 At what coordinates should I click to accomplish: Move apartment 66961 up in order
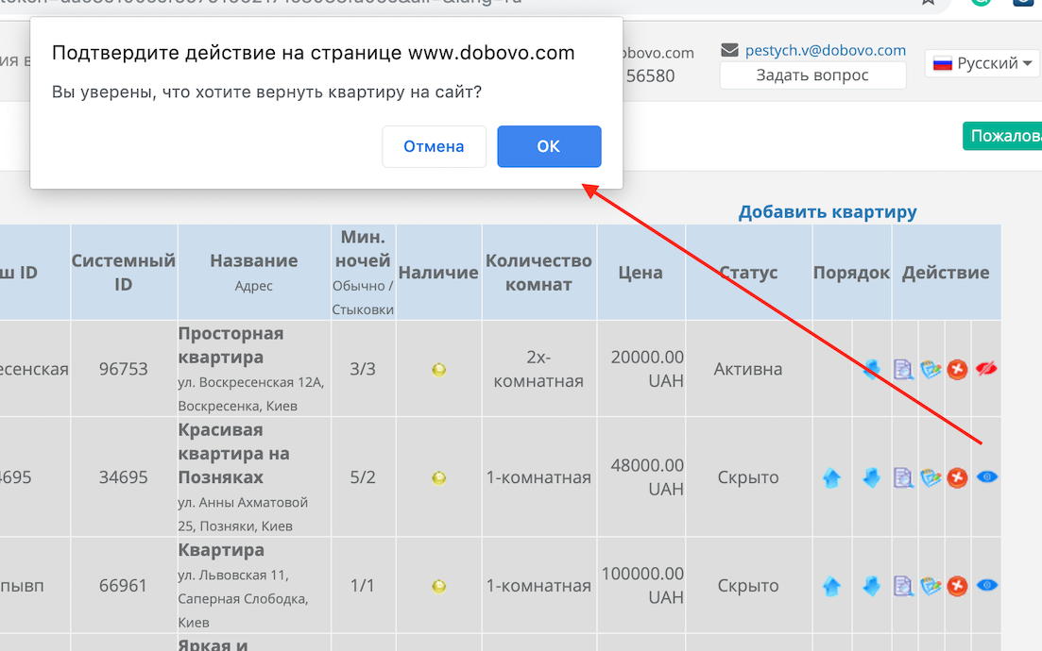coord(831,585)
